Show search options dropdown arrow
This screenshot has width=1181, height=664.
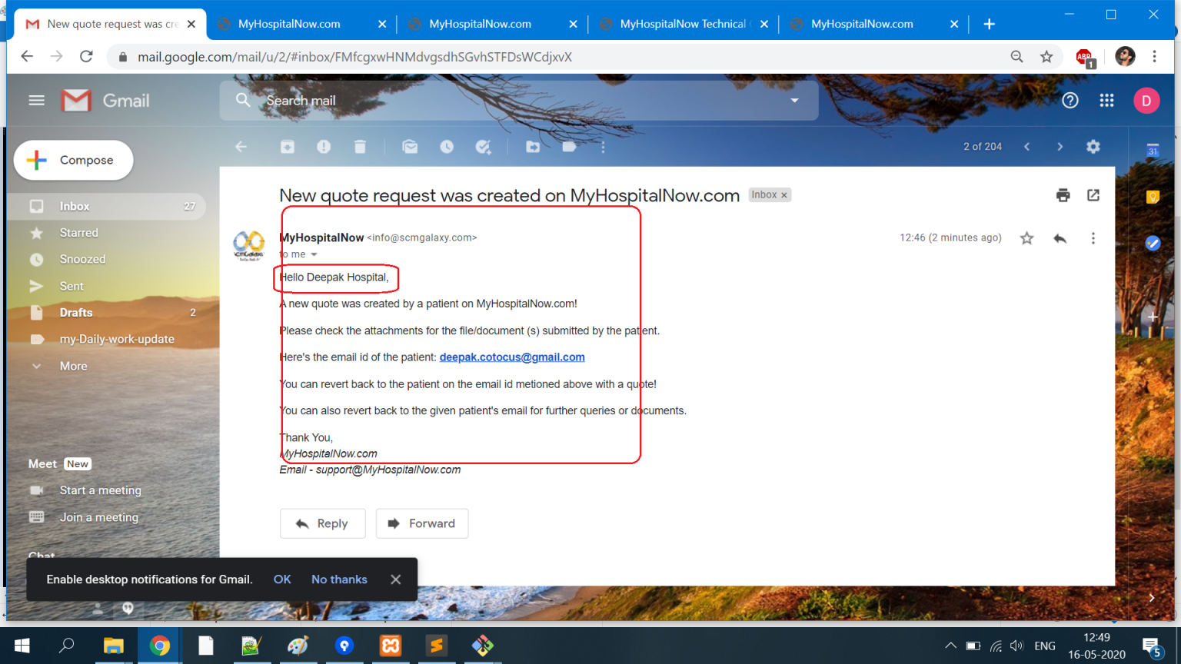(x=795, y=101)
